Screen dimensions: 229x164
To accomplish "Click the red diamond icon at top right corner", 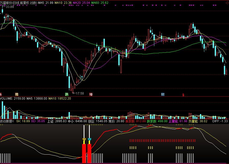I will (x=227, y=3).
